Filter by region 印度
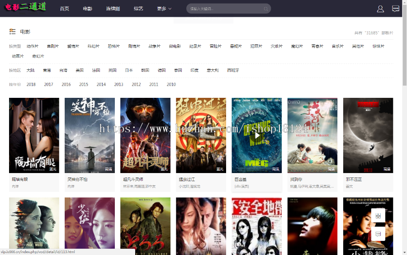Viewport: 407px width, 255px height. 194,71
